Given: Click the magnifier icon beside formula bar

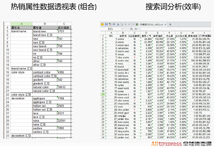Looking at the screenshot, I should coord(131,29).
